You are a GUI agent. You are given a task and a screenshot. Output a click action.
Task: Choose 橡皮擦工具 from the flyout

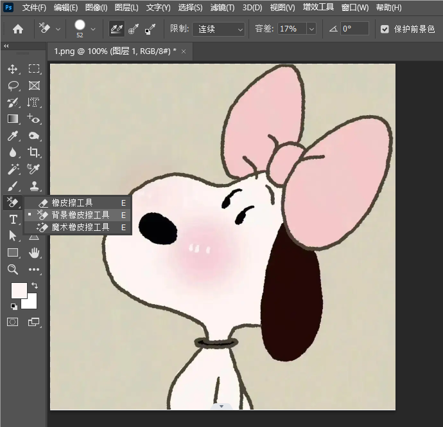72,203
